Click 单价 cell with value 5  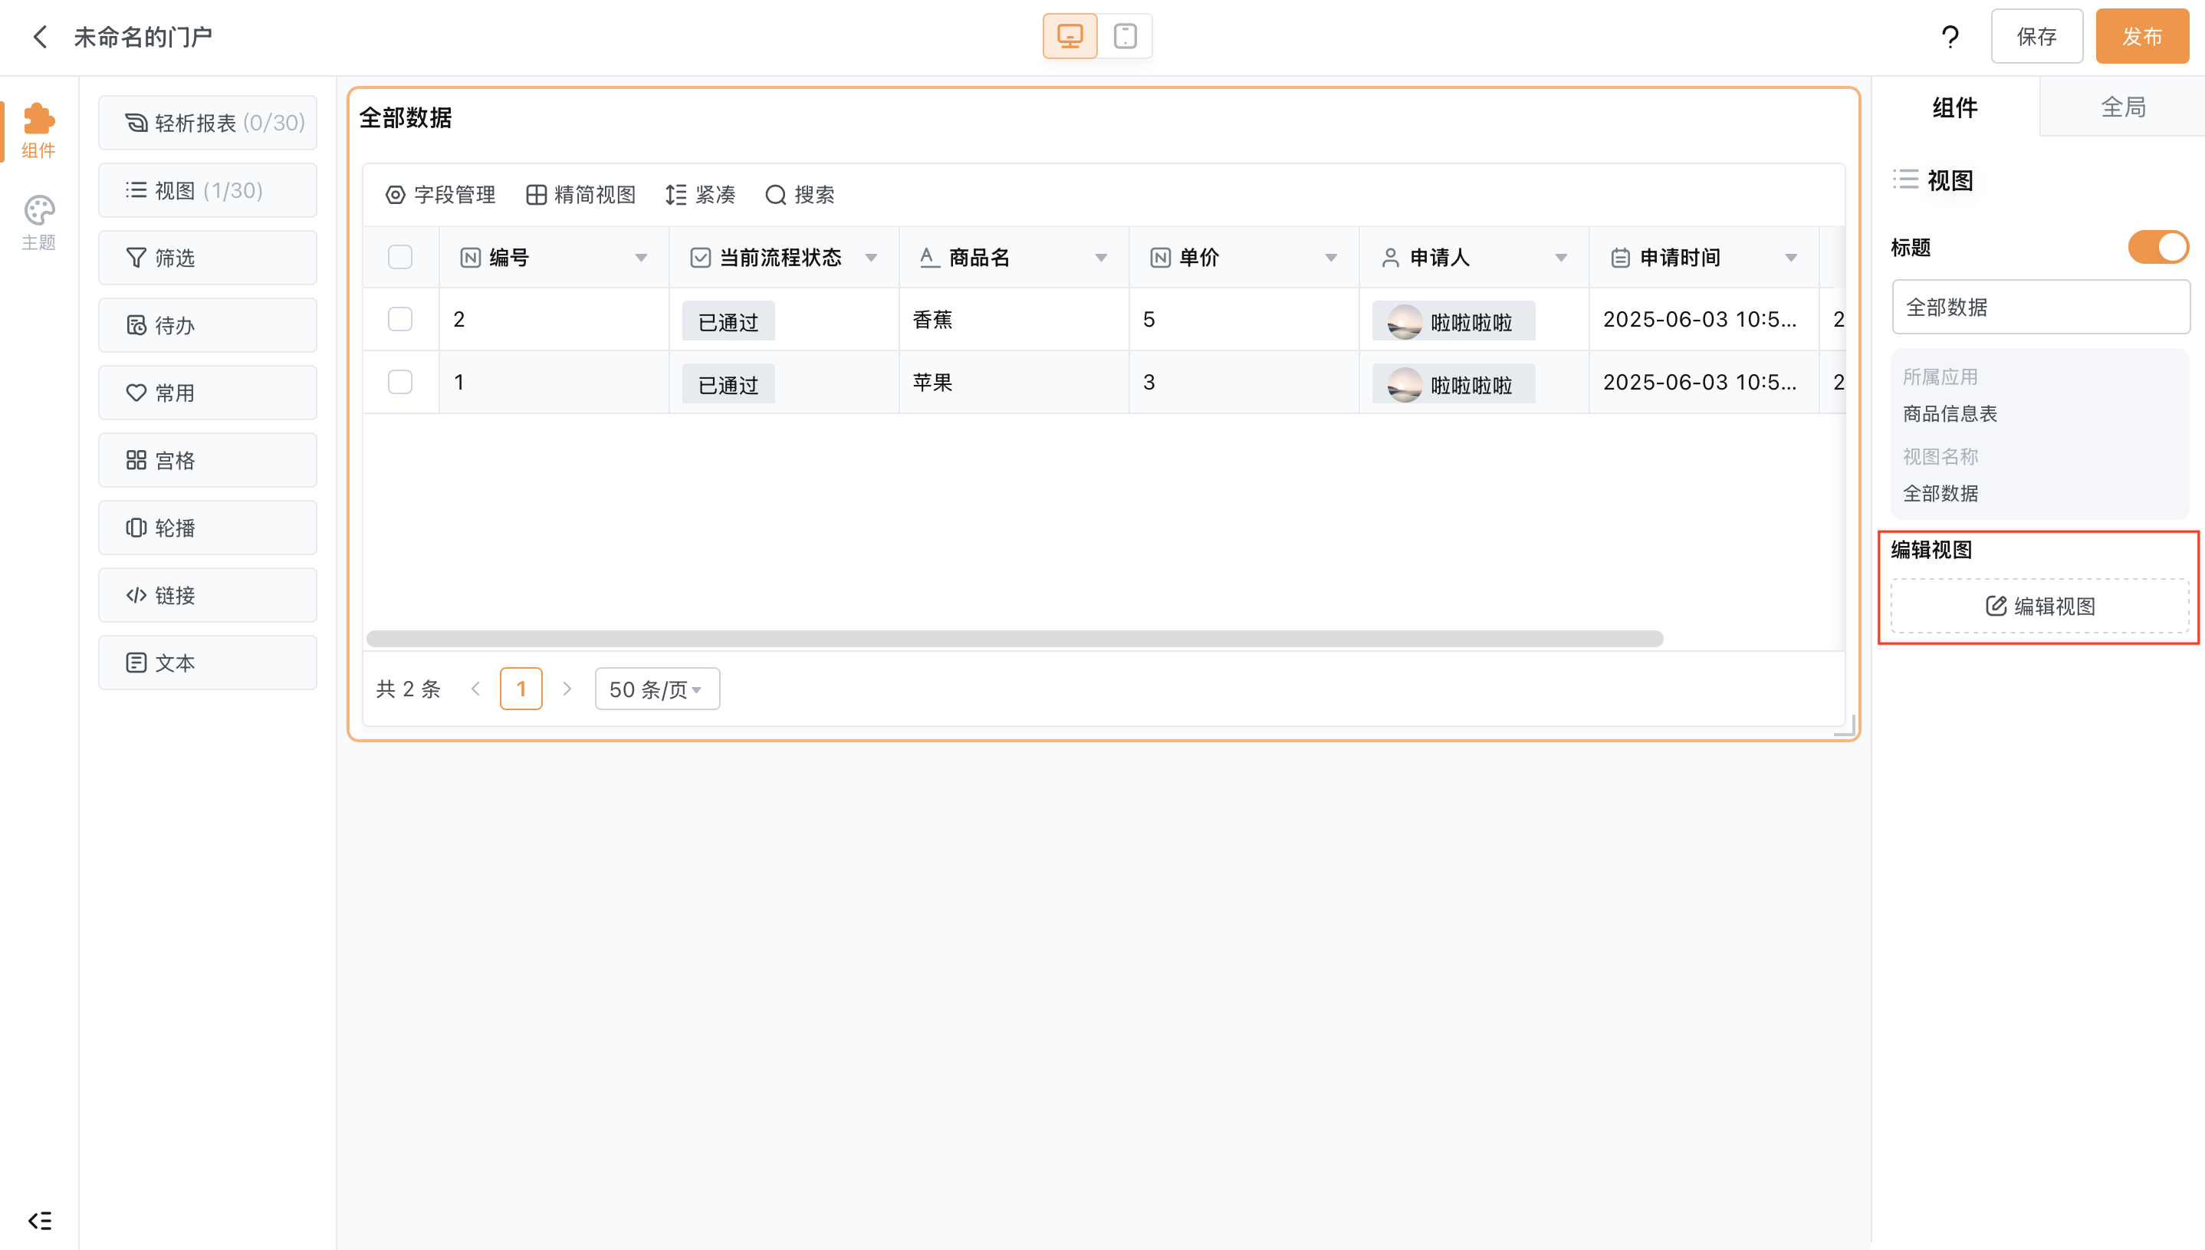[1244, 319]
